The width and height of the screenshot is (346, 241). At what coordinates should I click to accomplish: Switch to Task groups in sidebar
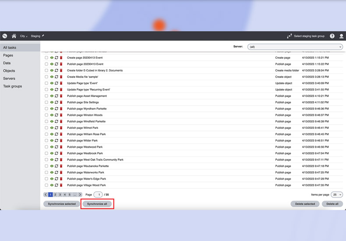(x=13, y=86)
